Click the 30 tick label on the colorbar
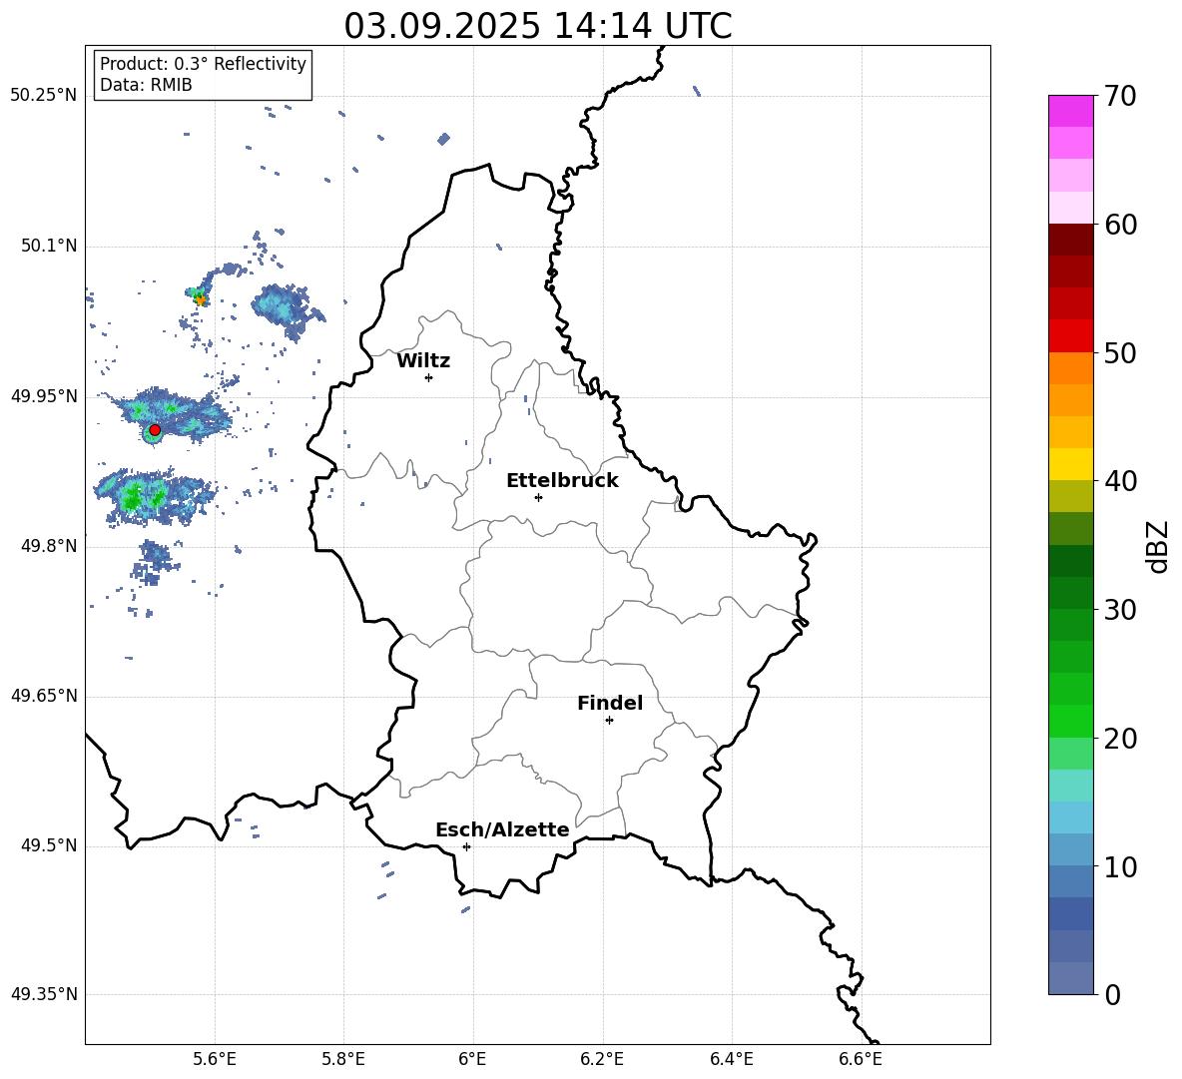 coord(1120,610)
